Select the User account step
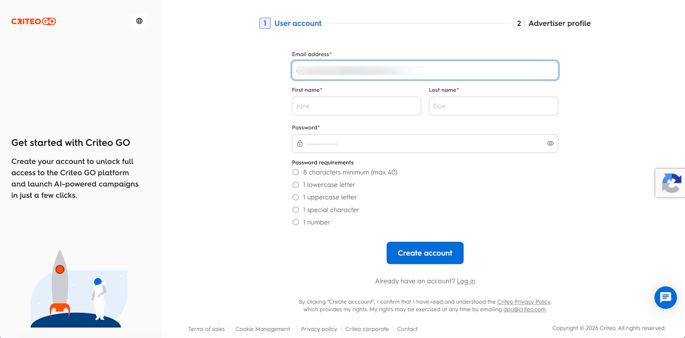The height and width of the screenshot is (338, 685). click(298, 23)
